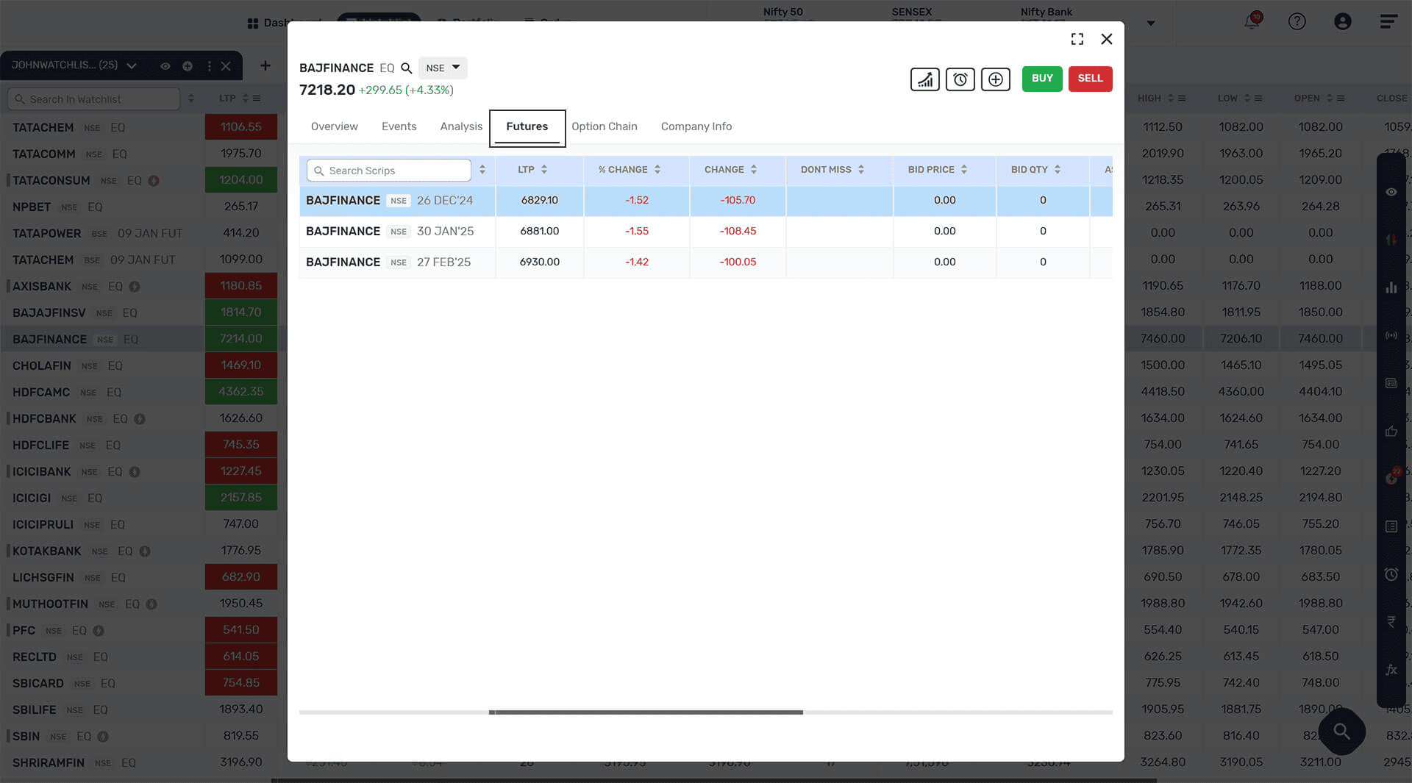Open buy/sell arrows icon in right sidebar
The image size is (1412, 783).
(x=1391, y=239)
